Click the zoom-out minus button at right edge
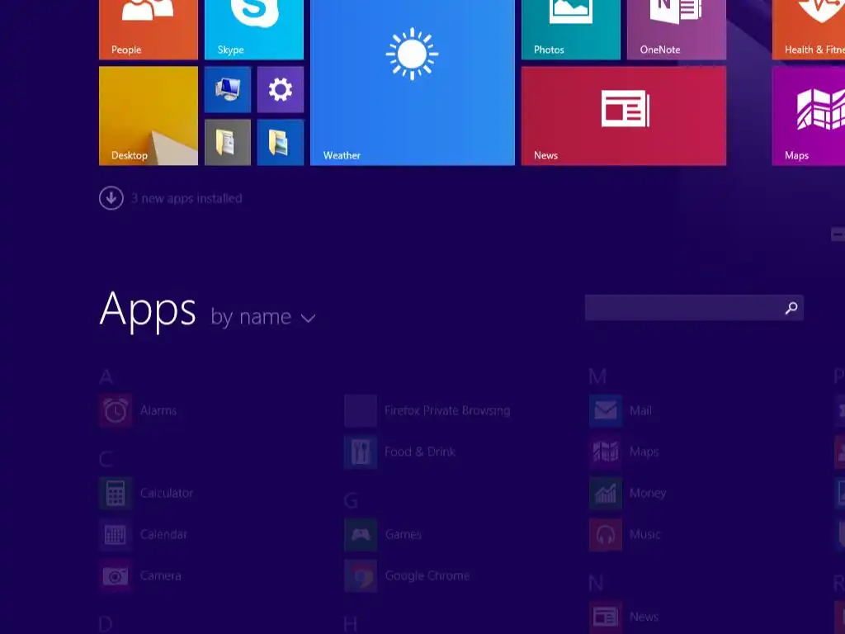Viewport: 845px width, 634px height. pyautogui.click(x=838, y=234)
